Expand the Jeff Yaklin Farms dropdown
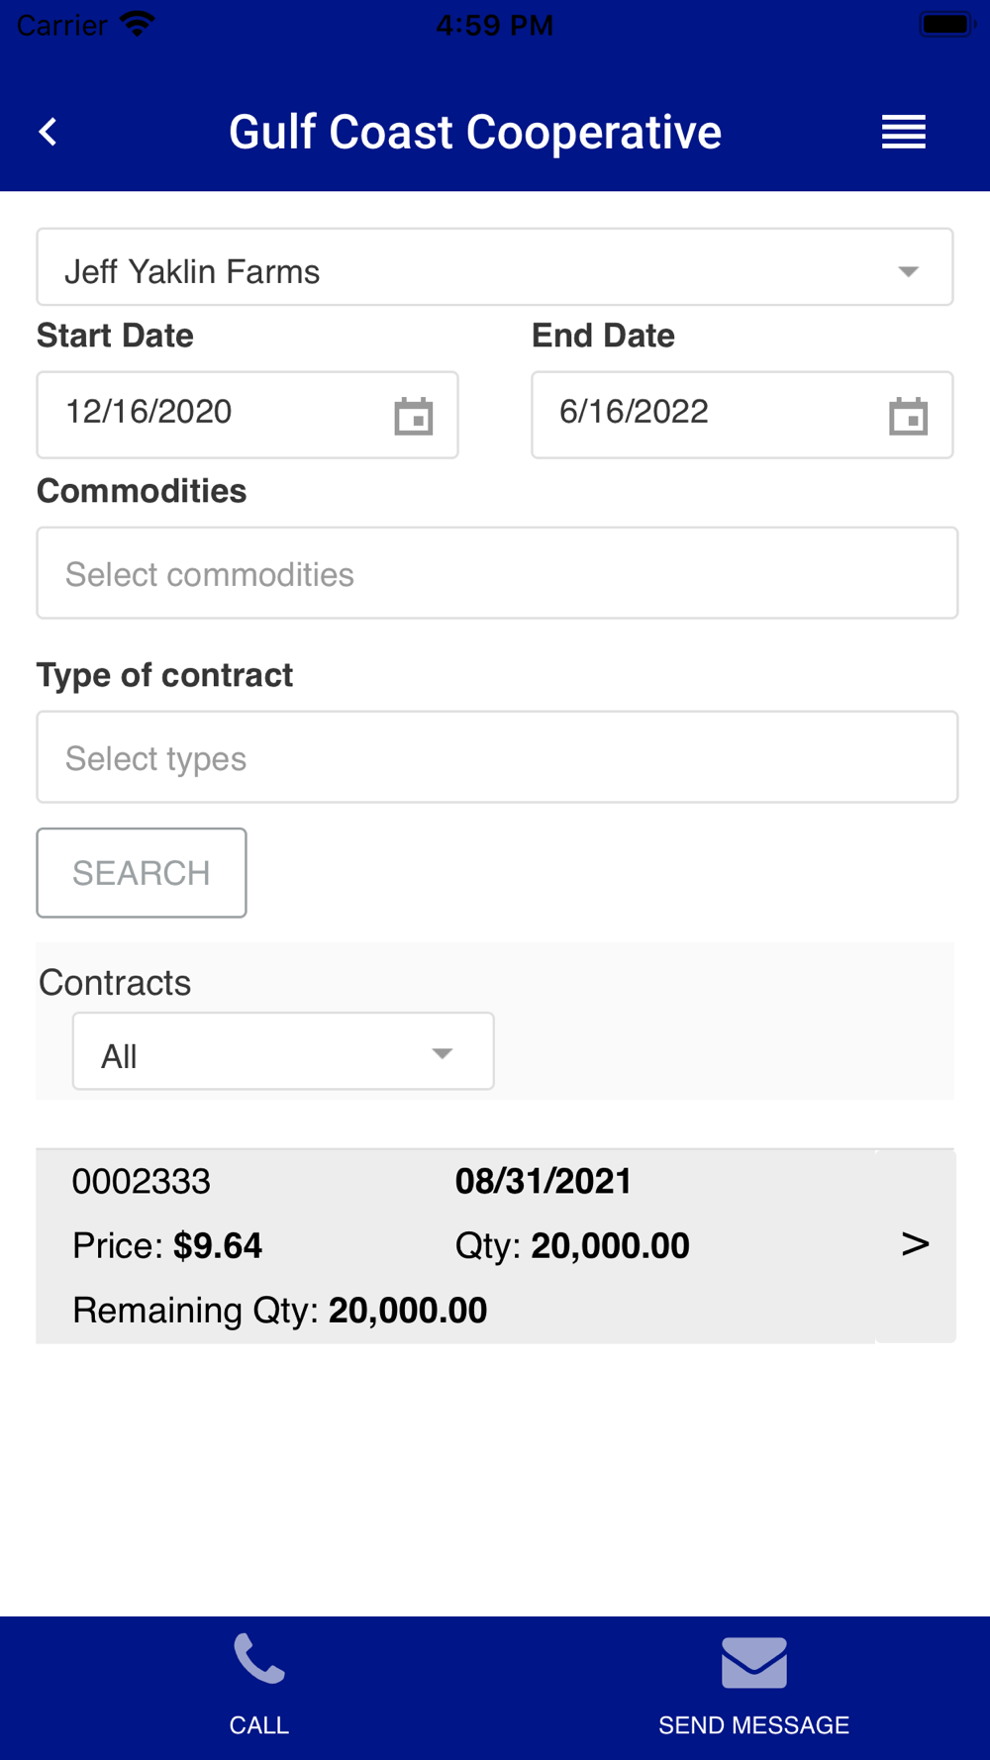This screenshot has height=1760, width=990. pos(495,267)
